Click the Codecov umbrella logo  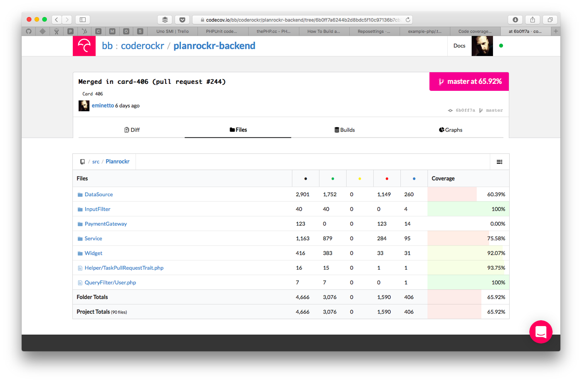[84, 46]
